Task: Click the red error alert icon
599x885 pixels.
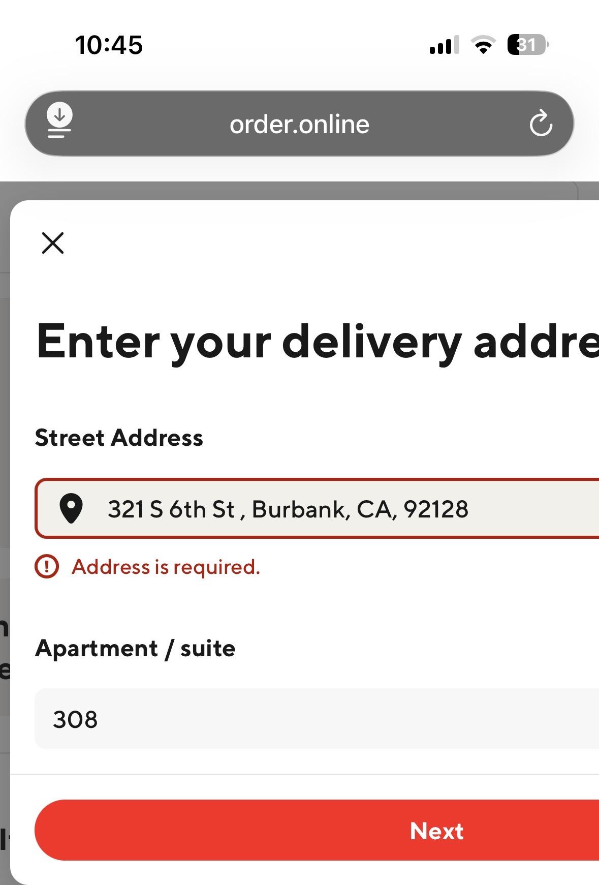Action: (x=47, y=566)
